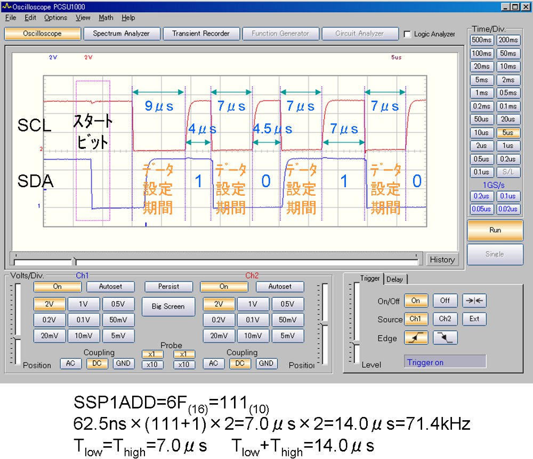This screenshot has height=459, width=533.
Task: Click the History button
Action: click(442, 260)
